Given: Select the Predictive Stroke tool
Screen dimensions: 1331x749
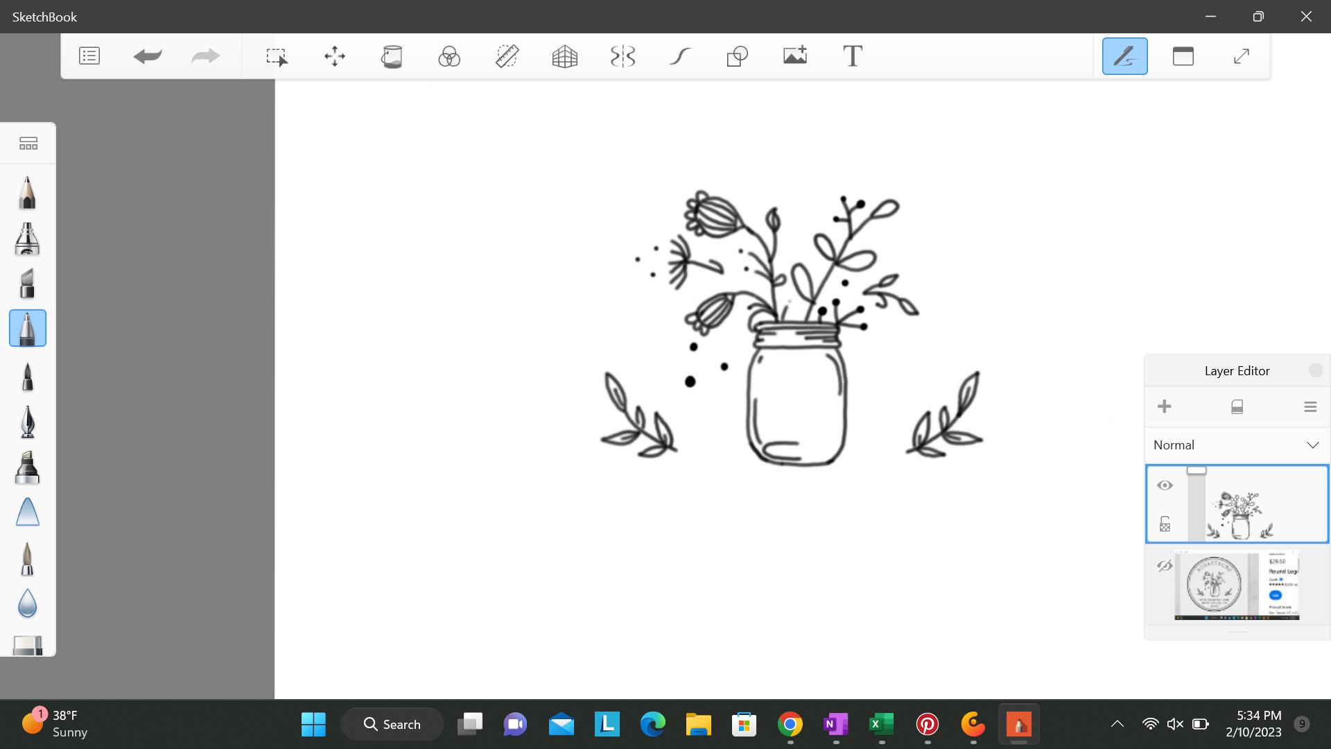Looking at the screenshot, I should tap(680, 56).
